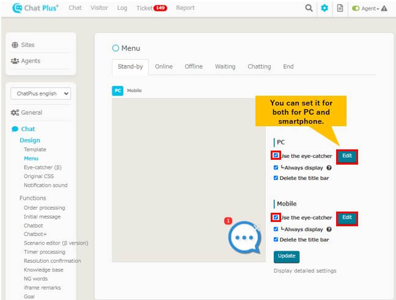
Task: Switch to the Online tab
Action: click(x=164, y=66)
